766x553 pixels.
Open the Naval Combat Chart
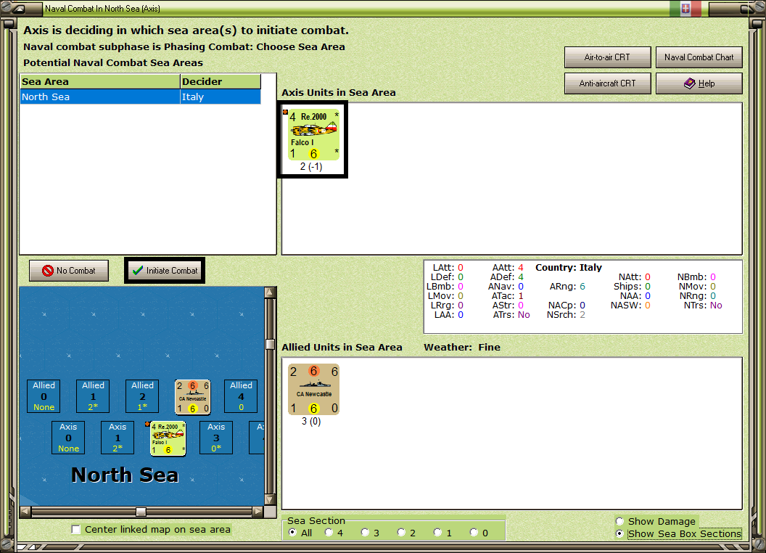point(699,57)
